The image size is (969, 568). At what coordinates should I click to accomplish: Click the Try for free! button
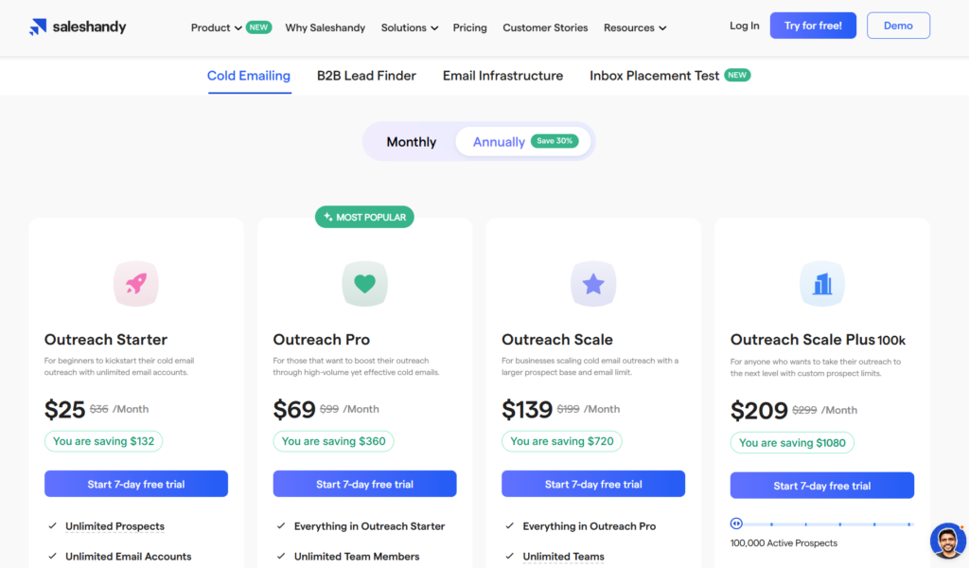pyautogui.click(x=813, y=26)
